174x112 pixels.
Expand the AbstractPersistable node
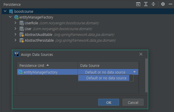pos(15,40)
